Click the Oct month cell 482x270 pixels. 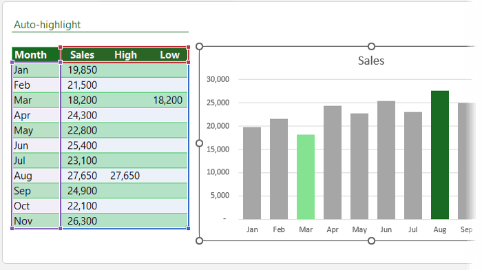(x=36, y=206)
